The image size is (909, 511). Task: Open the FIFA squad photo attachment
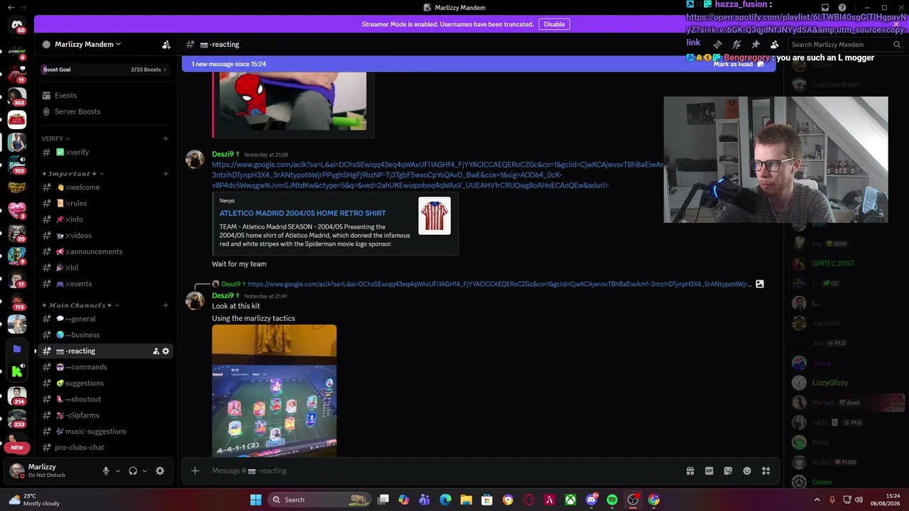pos(274,390)
